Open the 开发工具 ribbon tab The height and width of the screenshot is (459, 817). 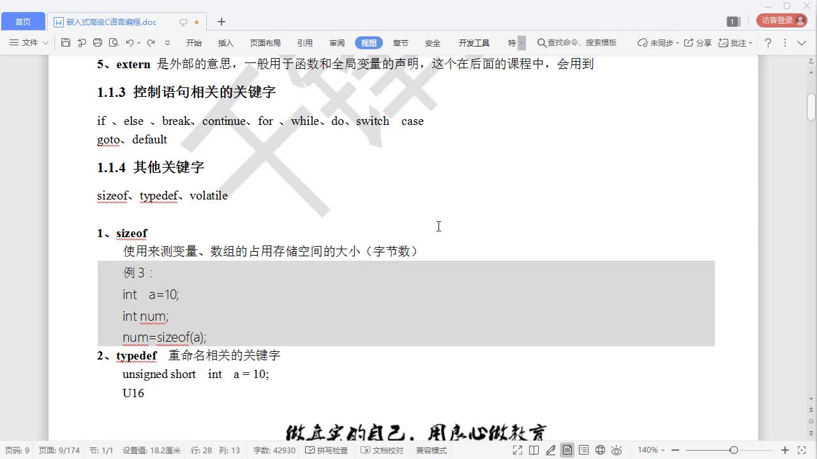(x=474, y=43)
